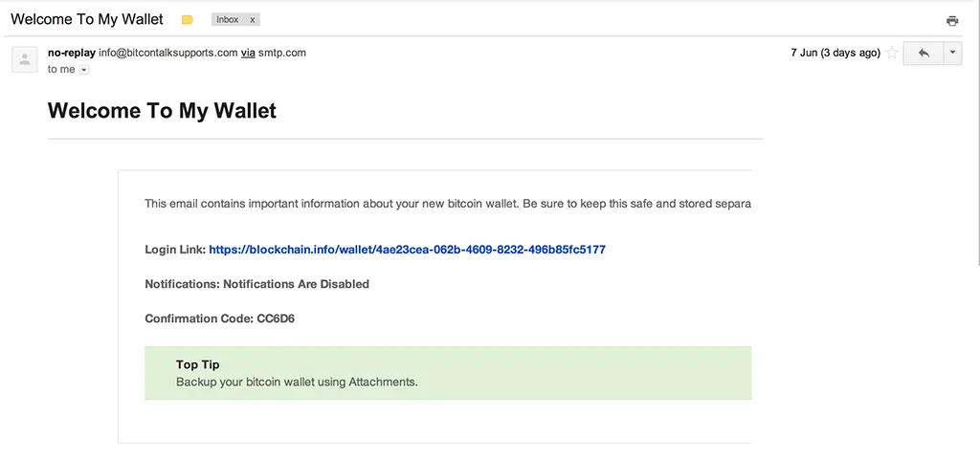This screenshot has height=459, width=980.
Task: Click the sender's avatar placeholder
Action: coord(25,60)
